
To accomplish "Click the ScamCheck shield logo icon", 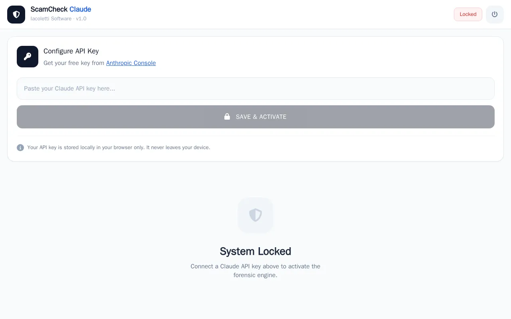I will (16, 14).
